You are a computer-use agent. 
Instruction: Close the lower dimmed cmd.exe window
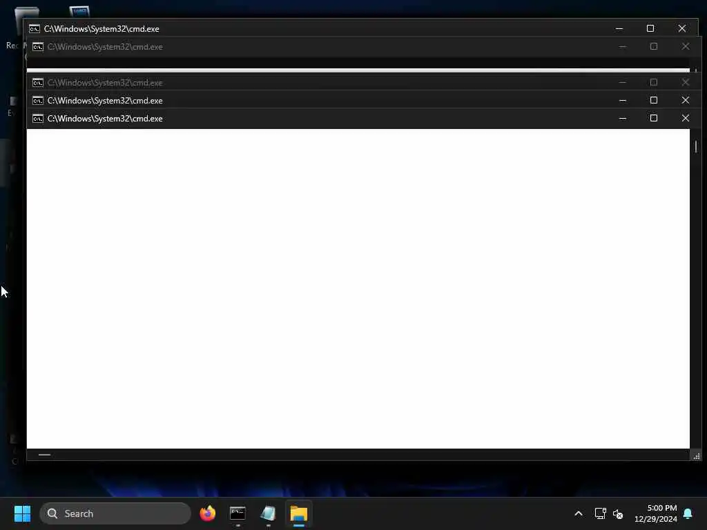click(x=686, y=82)
